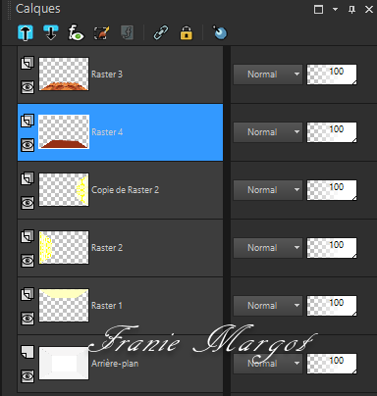
Task: Open blend mode dropdown for Raster 3
Action: click(268, 74)
